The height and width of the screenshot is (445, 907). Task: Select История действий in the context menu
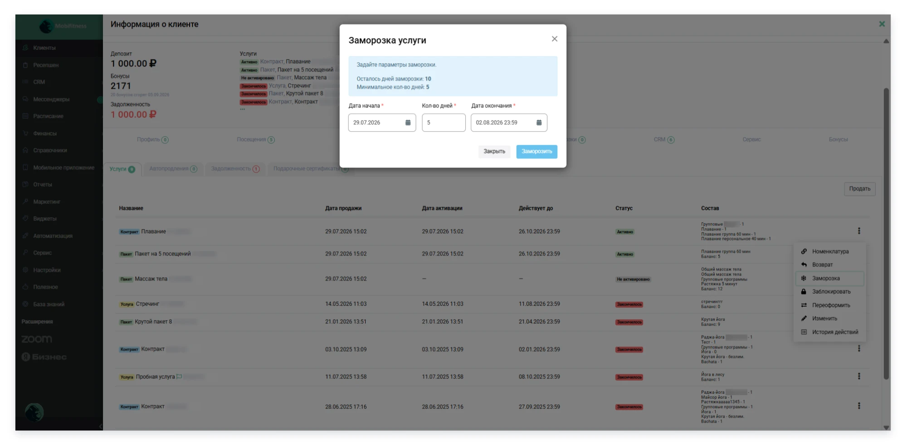pos(830,332)
